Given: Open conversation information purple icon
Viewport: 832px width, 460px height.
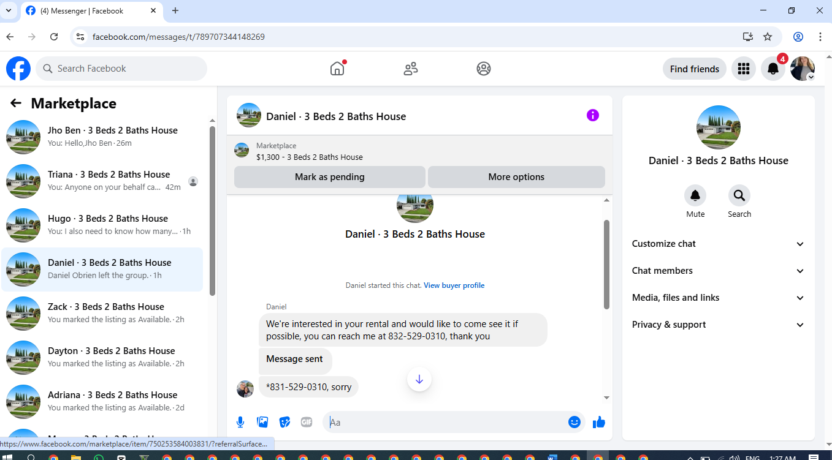Looking at the screenshot, I should click(592, 115).
